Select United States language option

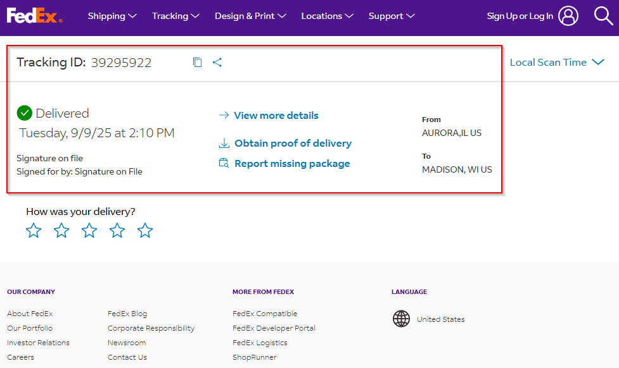[x=441, y=319]
